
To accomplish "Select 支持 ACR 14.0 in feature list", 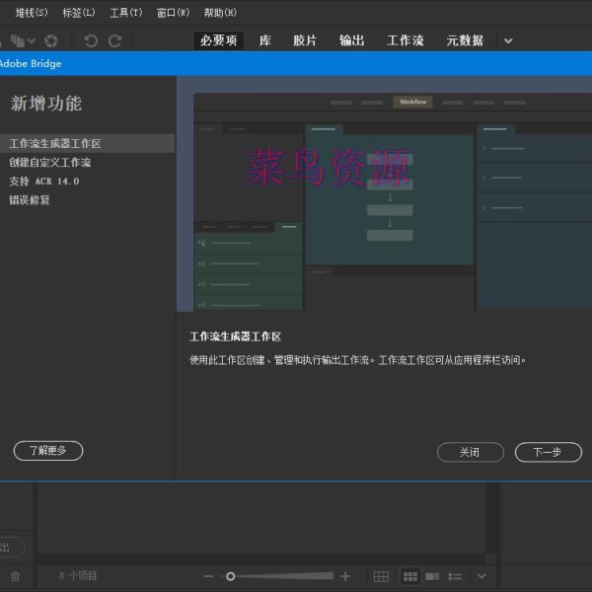I will [x=44, y=182].
